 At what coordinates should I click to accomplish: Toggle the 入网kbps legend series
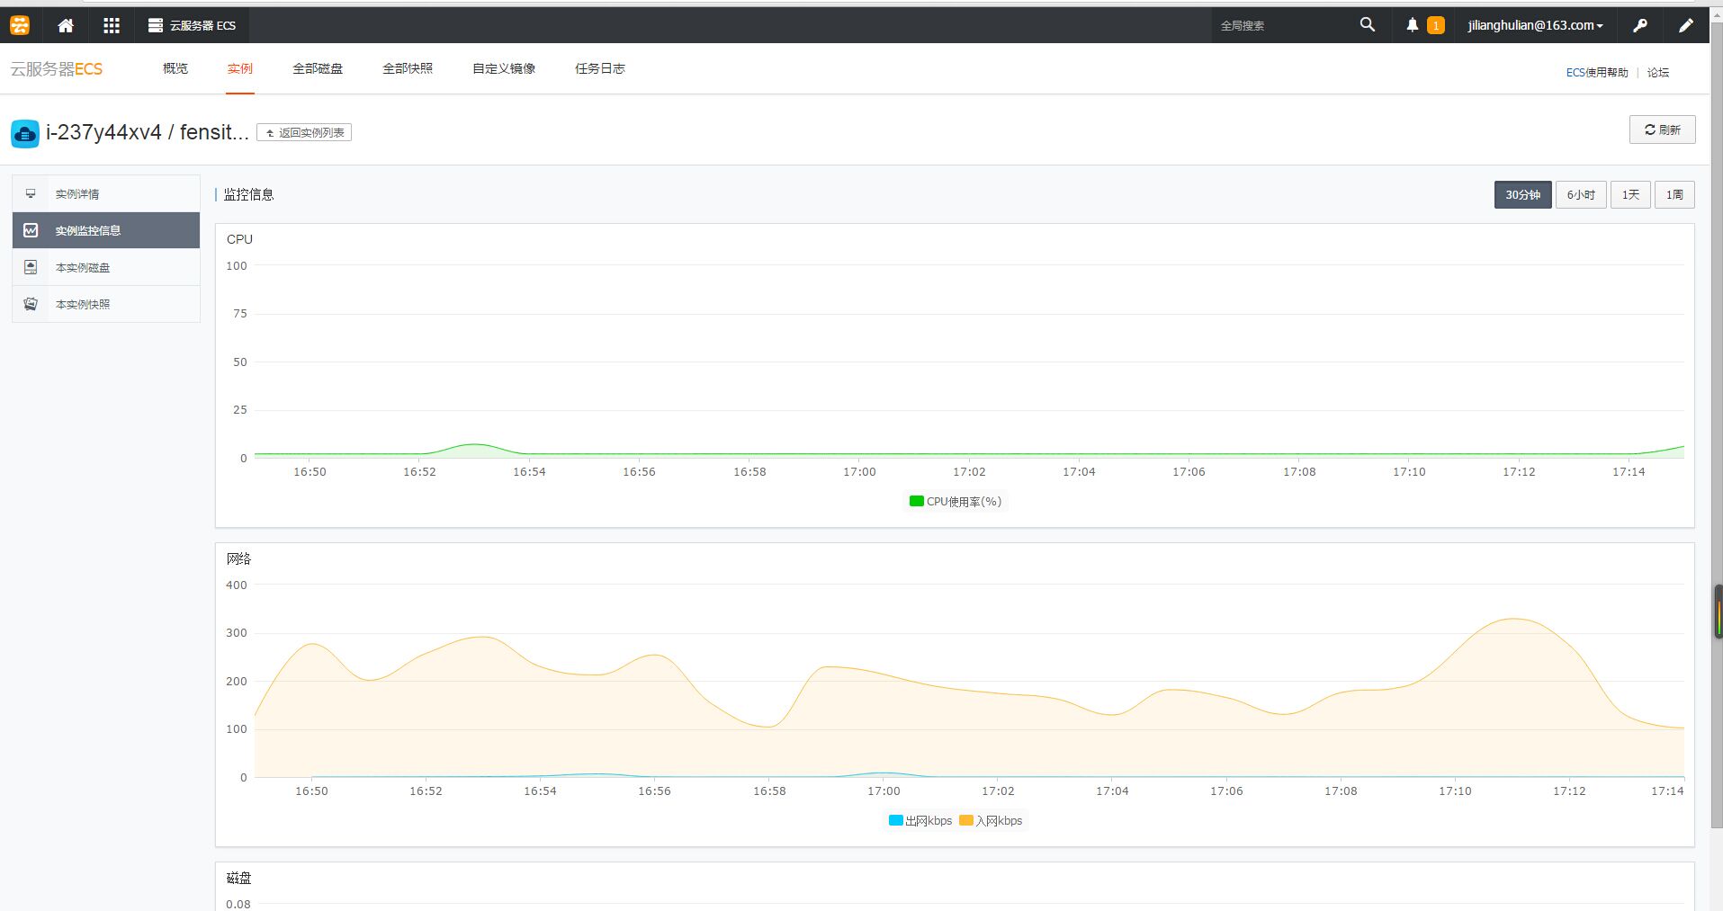click(991, 820)
